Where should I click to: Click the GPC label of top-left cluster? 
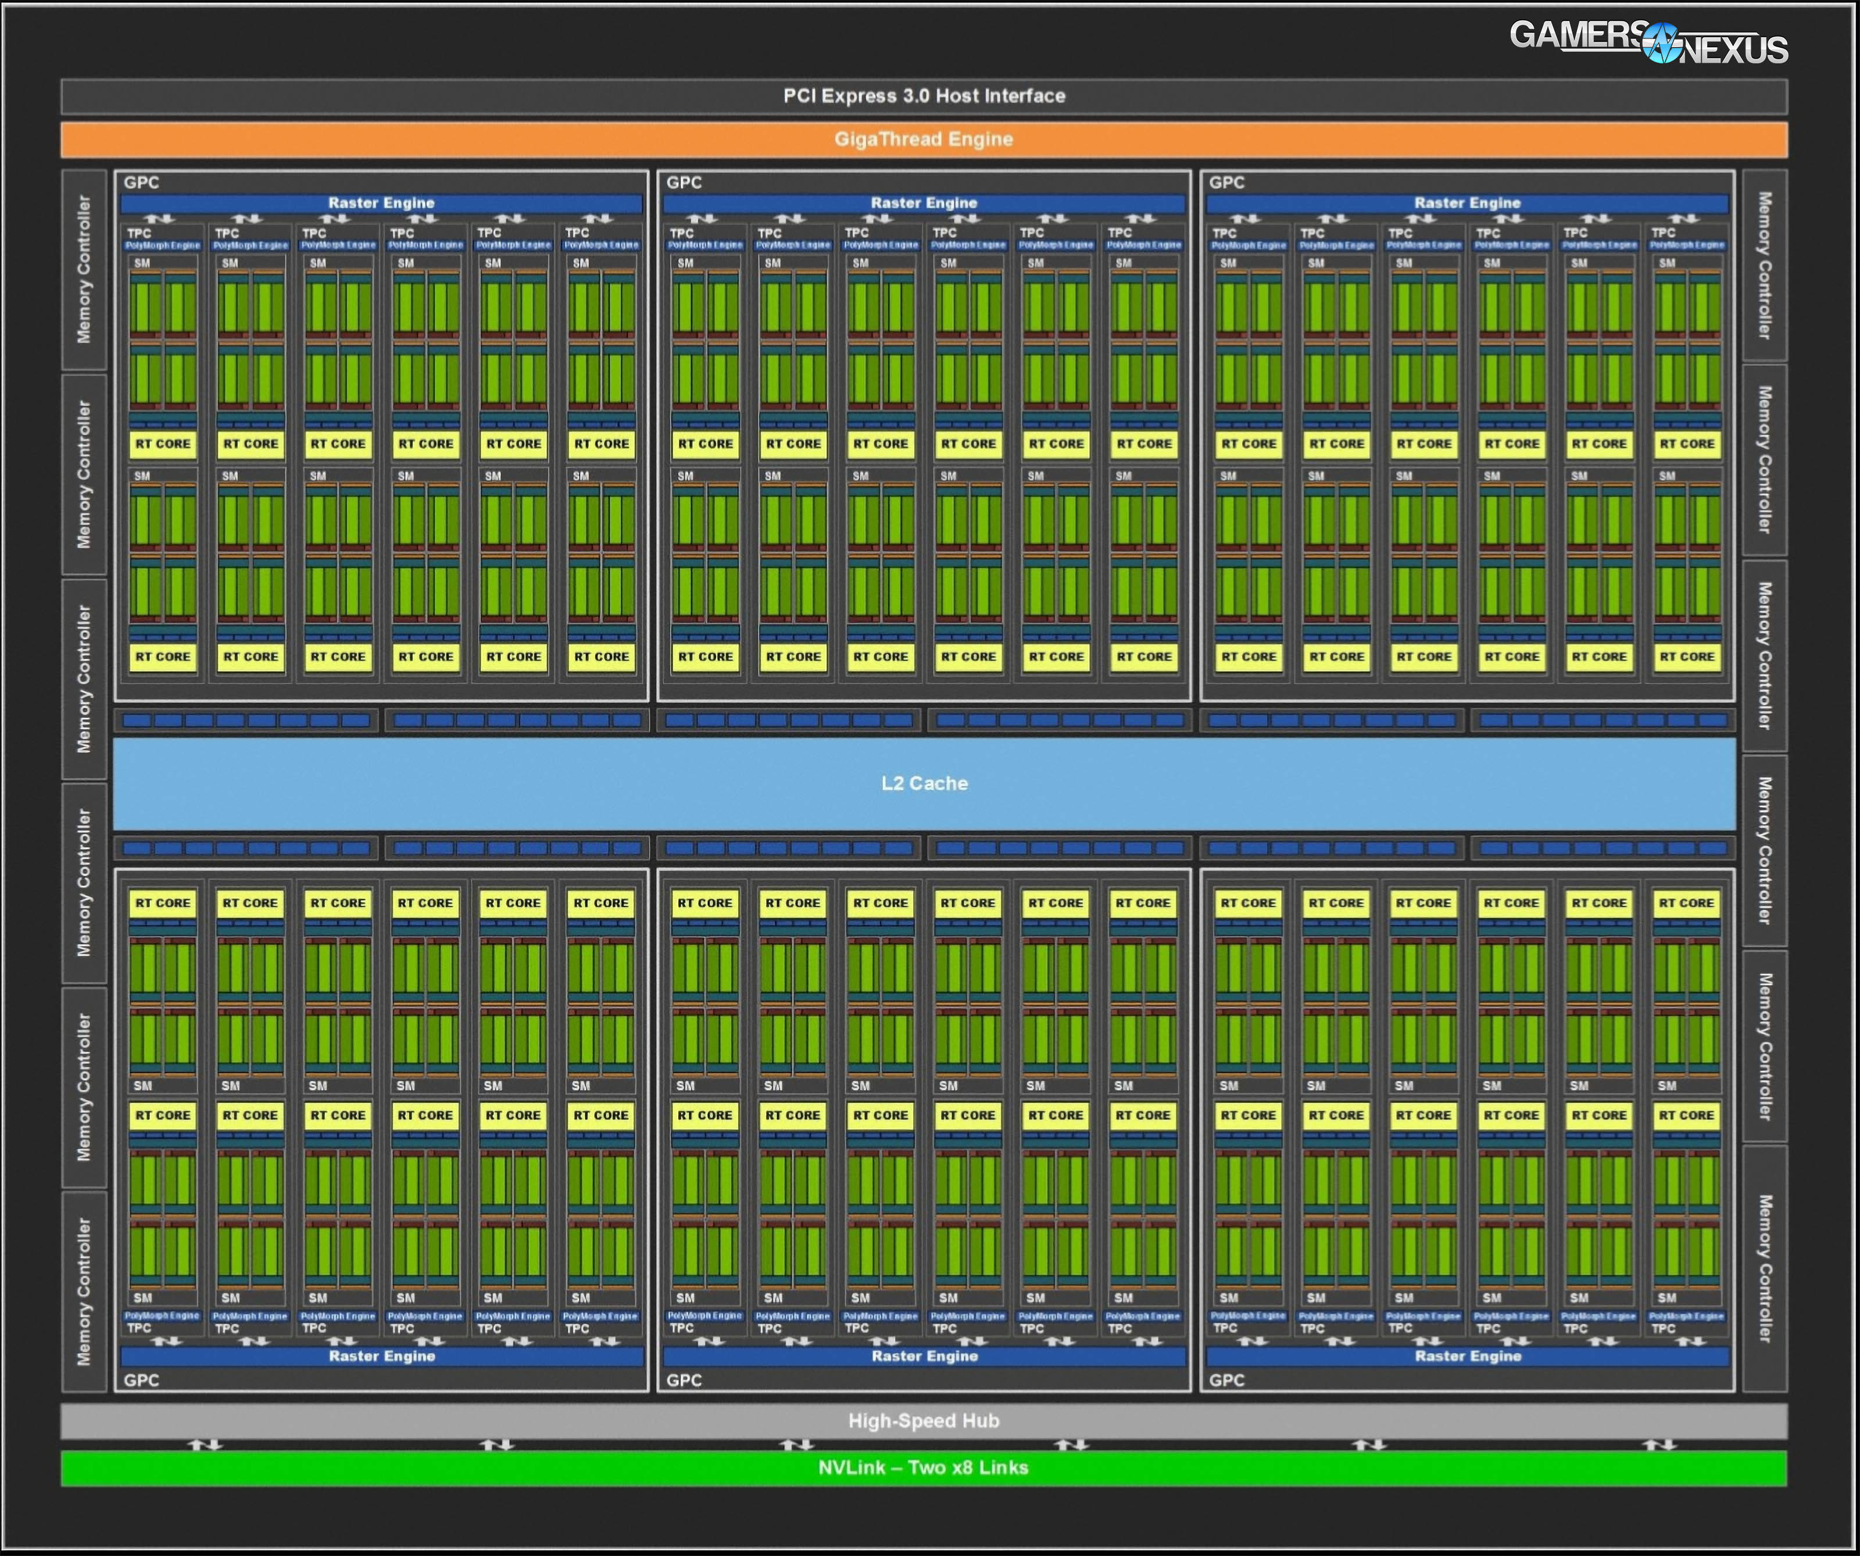click(x=142, y=183)
